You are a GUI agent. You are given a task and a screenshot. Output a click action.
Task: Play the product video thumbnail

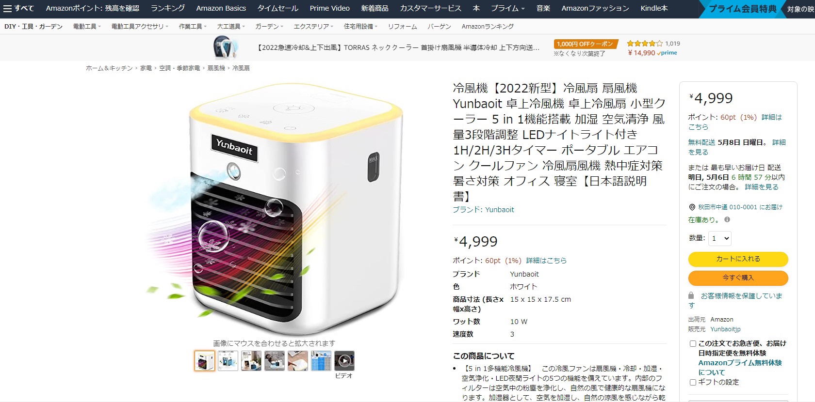(344, 361)
